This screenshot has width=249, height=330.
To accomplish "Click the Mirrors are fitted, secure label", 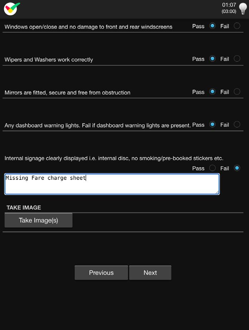I will pos(67,93).
